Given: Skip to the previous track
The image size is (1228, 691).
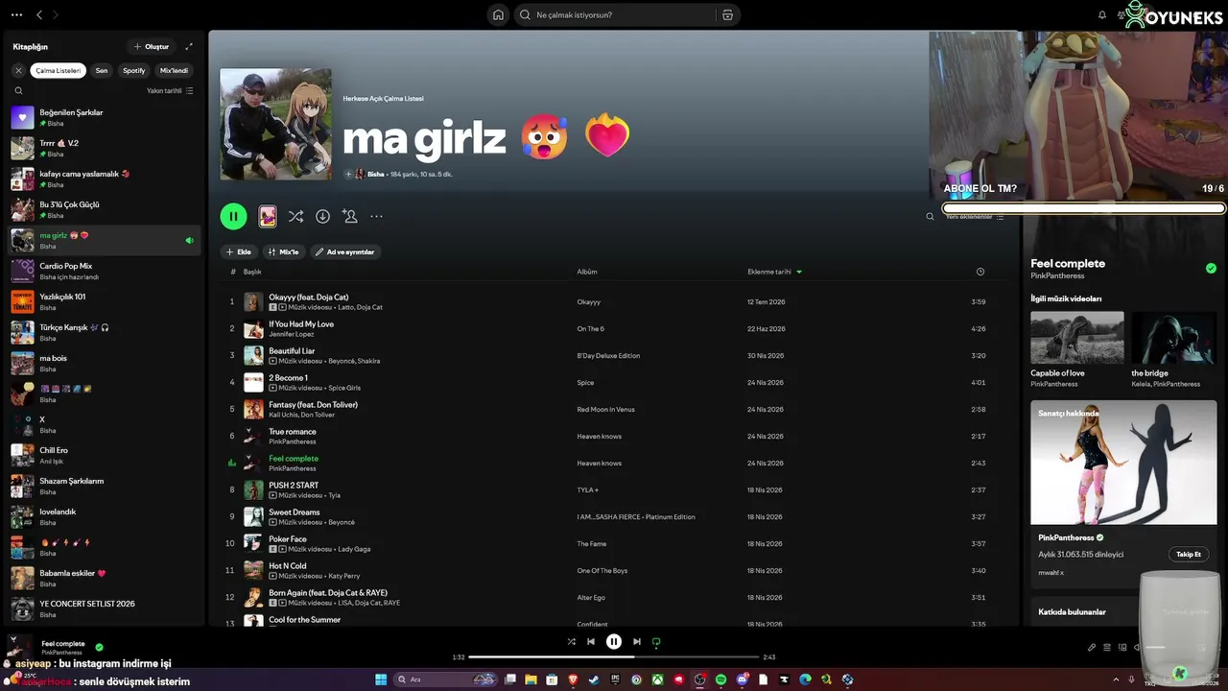Looking at the screenshot, I should pos(591,642).
